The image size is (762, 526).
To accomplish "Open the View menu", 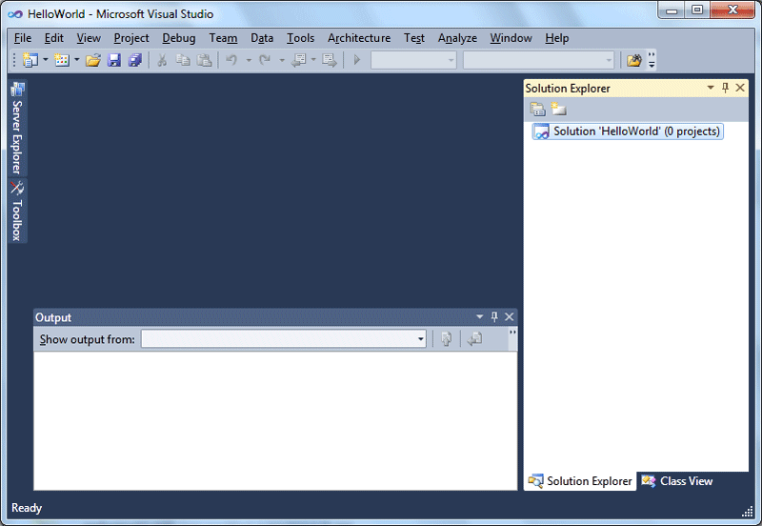I will pyautogui.click(x=89, y=38).
